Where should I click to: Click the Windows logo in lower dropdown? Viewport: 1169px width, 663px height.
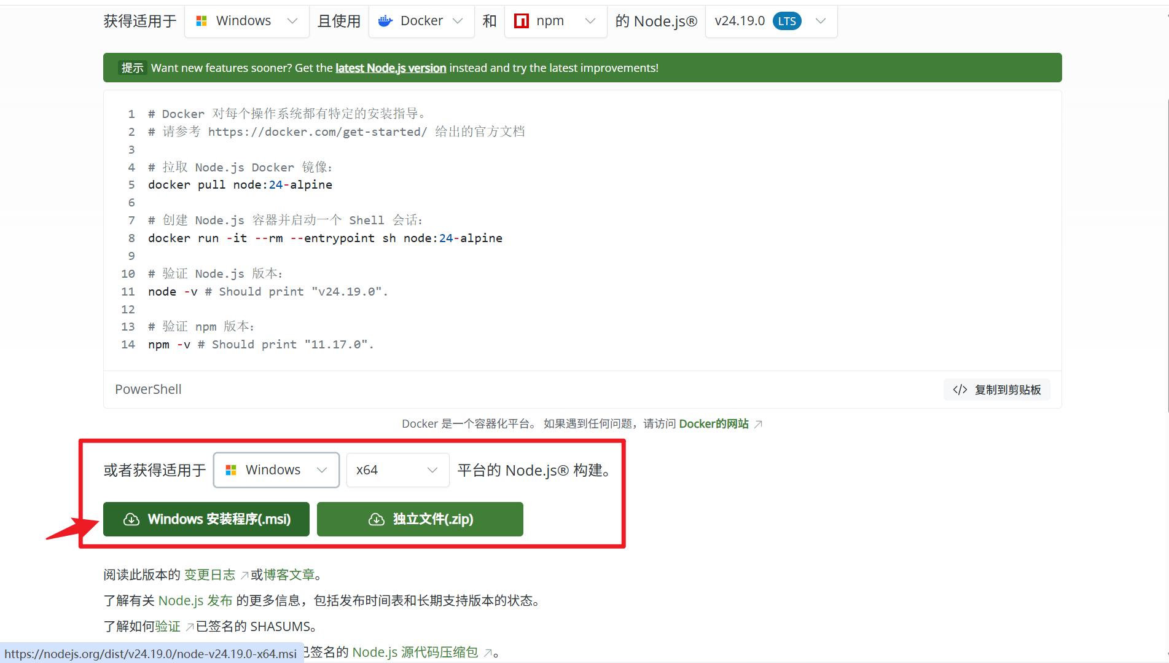point(231,470)
